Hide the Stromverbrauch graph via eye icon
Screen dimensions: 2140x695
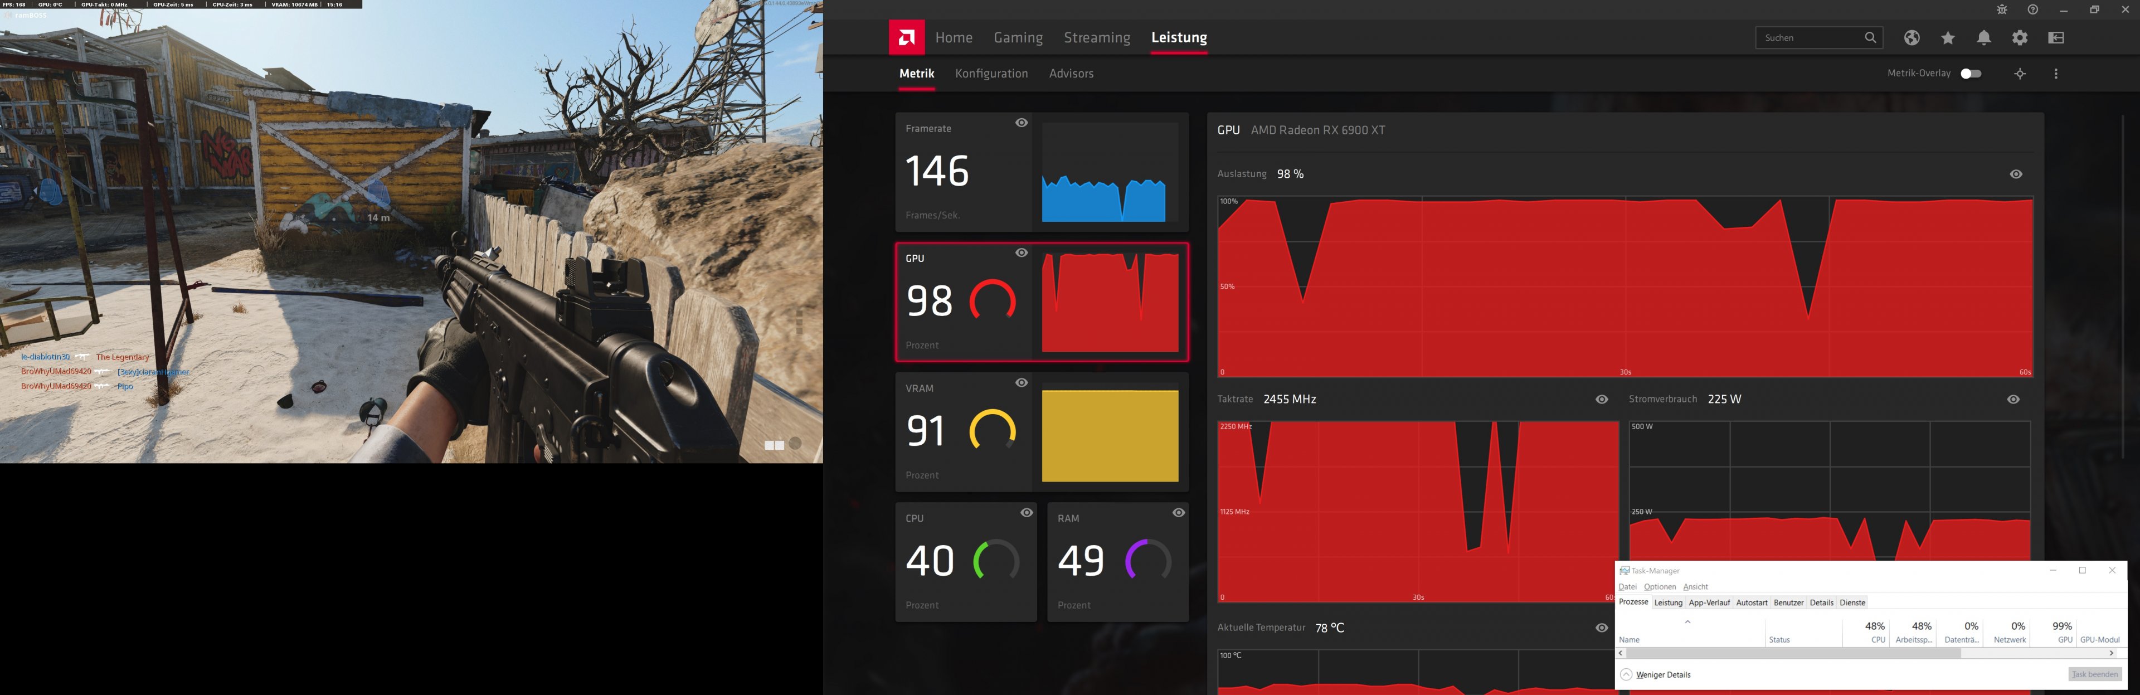2013,400
